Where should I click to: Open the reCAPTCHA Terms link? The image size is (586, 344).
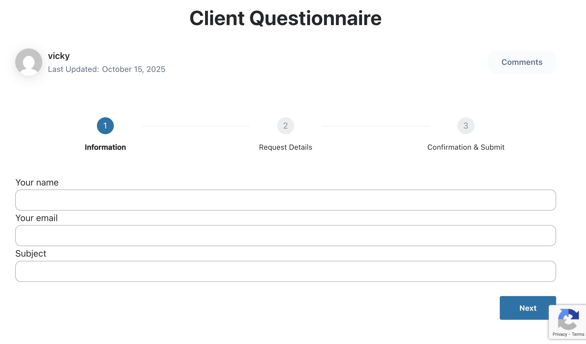(578, 334)
